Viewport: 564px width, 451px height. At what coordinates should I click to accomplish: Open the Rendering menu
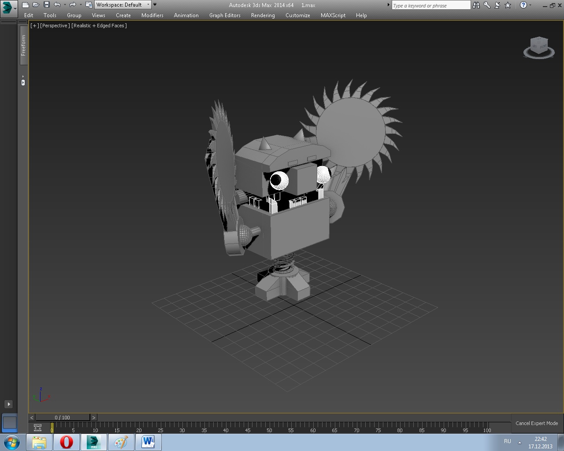pyautogui.click(x=263, y=15)
